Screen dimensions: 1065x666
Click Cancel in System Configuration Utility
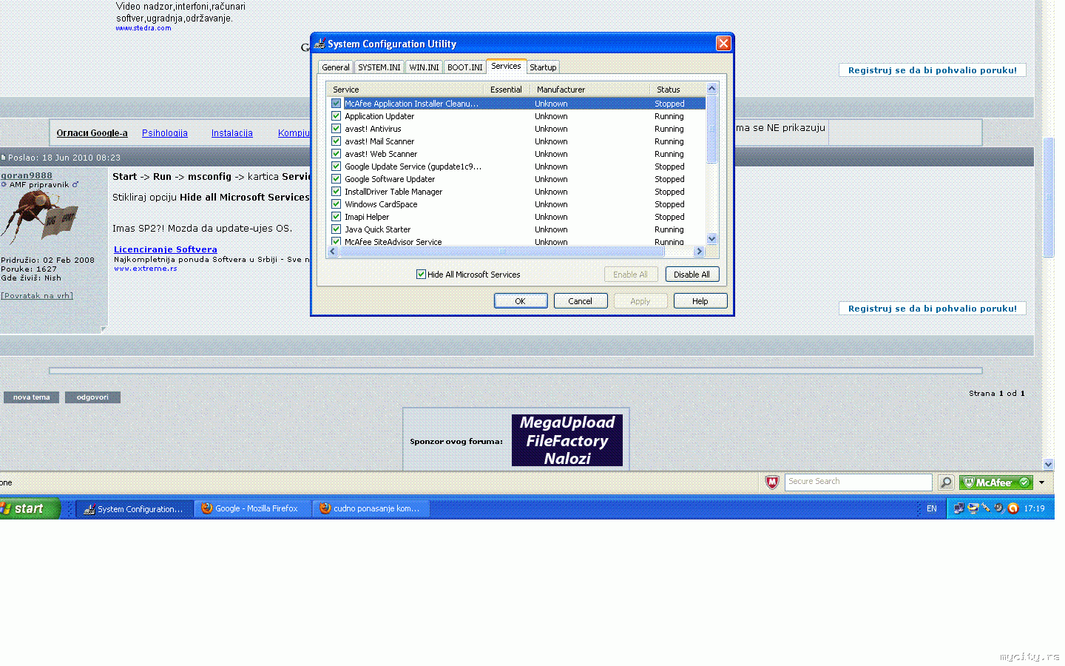click(x=581, y=301)
